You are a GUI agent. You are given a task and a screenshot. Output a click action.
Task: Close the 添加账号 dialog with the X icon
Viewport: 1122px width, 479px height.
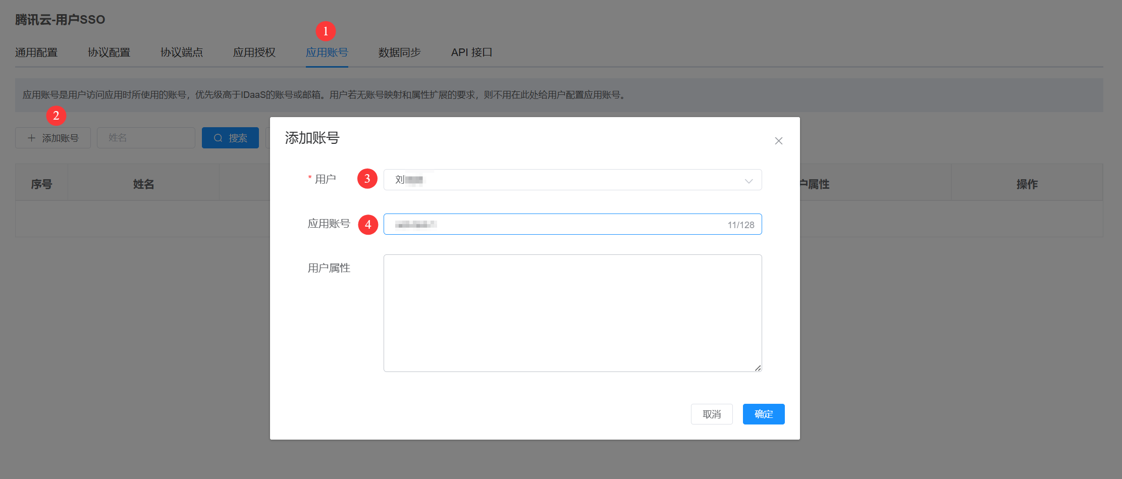(x=778, y=141)
